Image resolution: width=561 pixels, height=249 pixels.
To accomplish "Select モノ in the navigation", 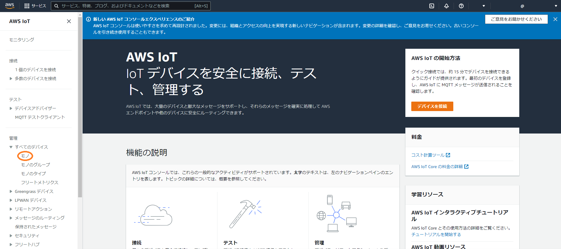I will pos(25,156).
